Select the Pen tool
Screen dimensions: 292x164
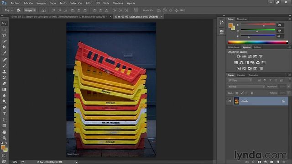4,108
